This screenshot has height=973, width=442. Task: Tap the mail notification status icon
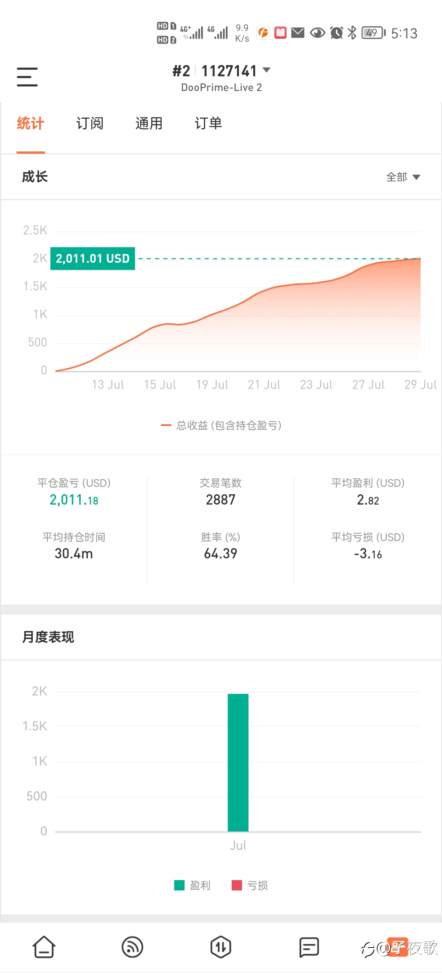point(298,33)
